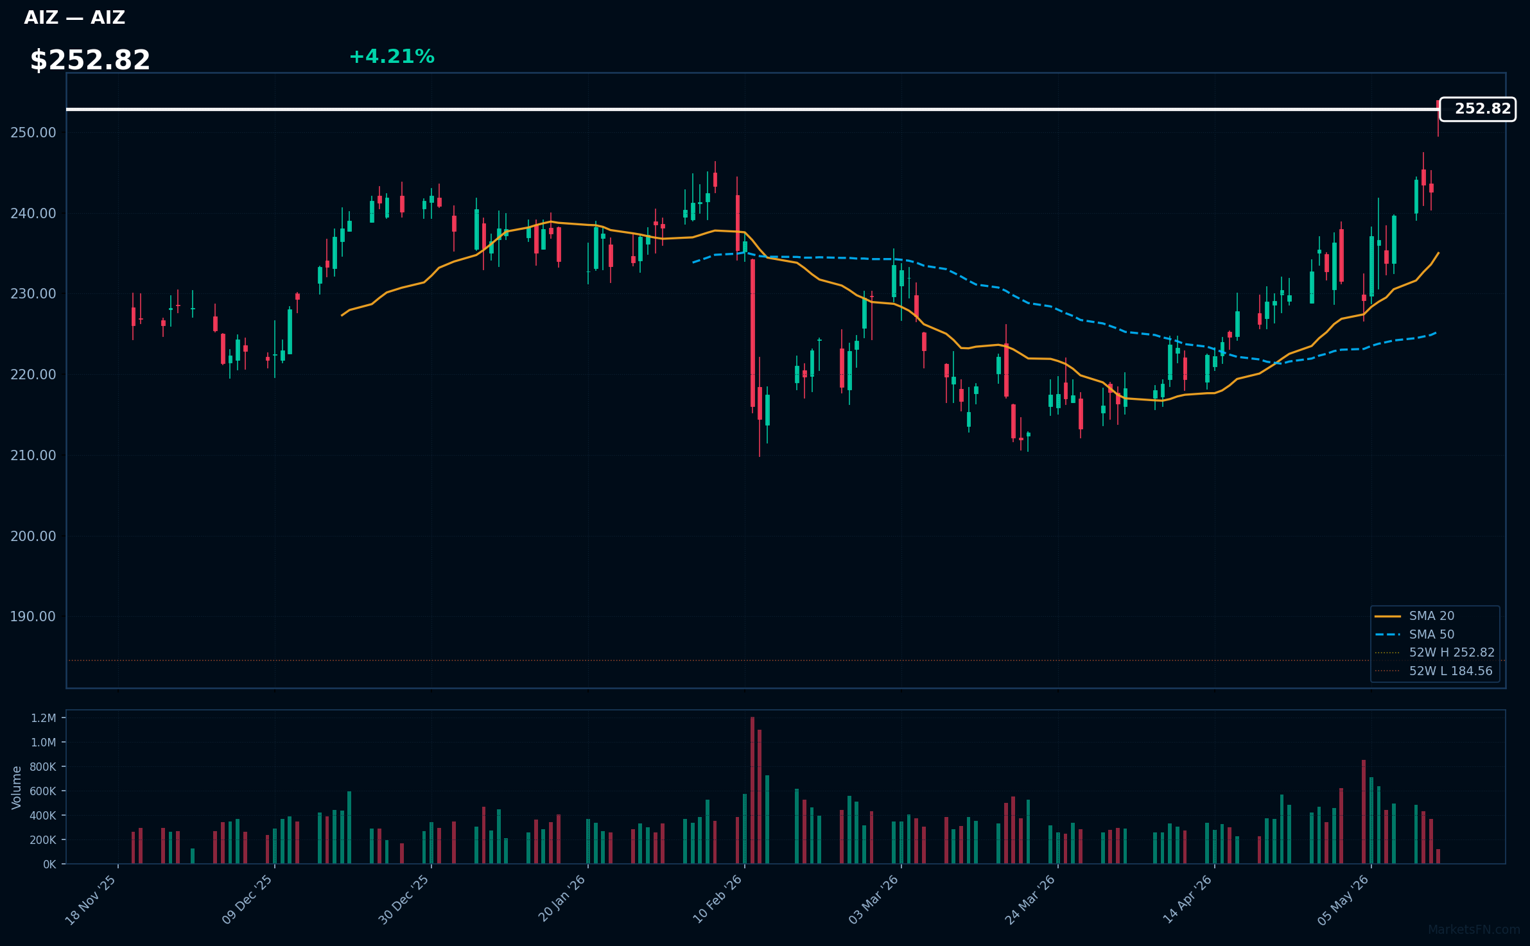Click the 05 May '26 date label
The width and height of the screenshot is (1530, 946).
[x=1344, y=900]
